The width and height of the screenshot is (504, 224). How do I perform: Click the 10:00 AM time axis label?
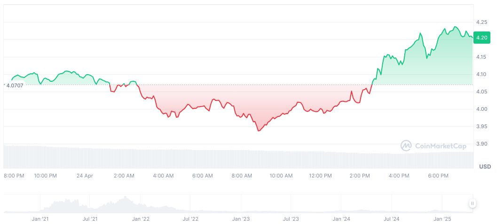[x=281, y=176]
